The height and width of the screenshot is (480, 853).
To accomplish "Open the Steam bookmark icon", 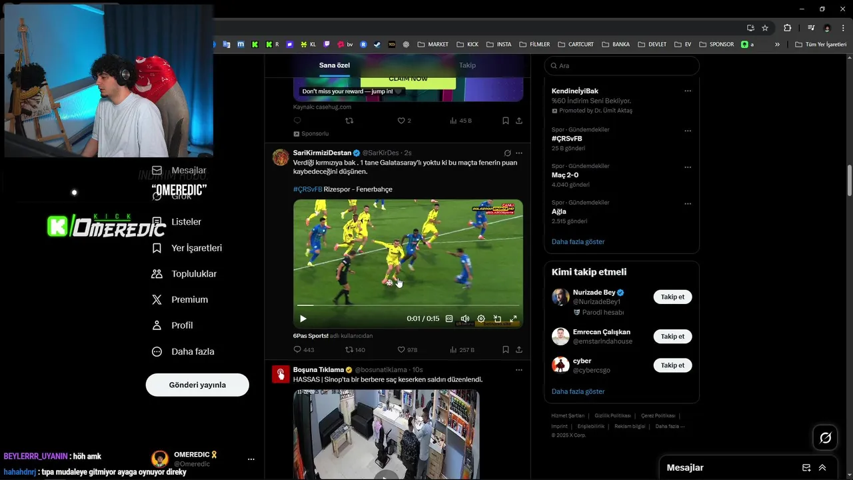I will 377,45.
